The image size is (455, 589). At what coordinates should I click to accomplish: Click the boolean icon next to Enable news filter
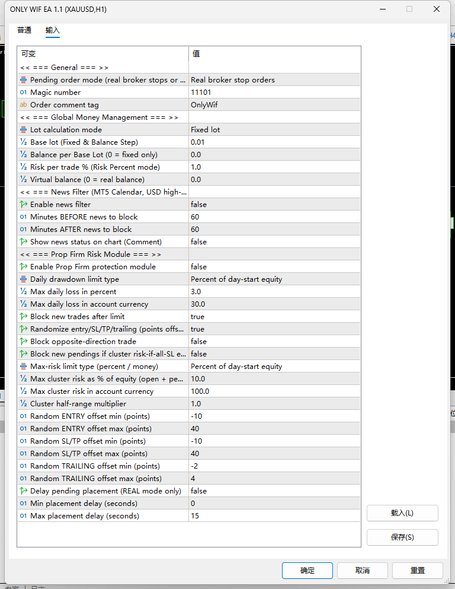(23, 205)
